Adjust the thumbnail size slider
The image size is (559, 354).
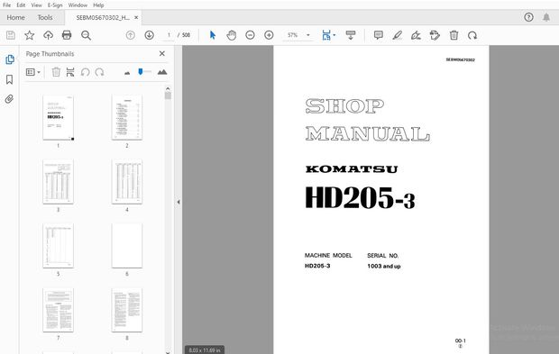[141, 71]
